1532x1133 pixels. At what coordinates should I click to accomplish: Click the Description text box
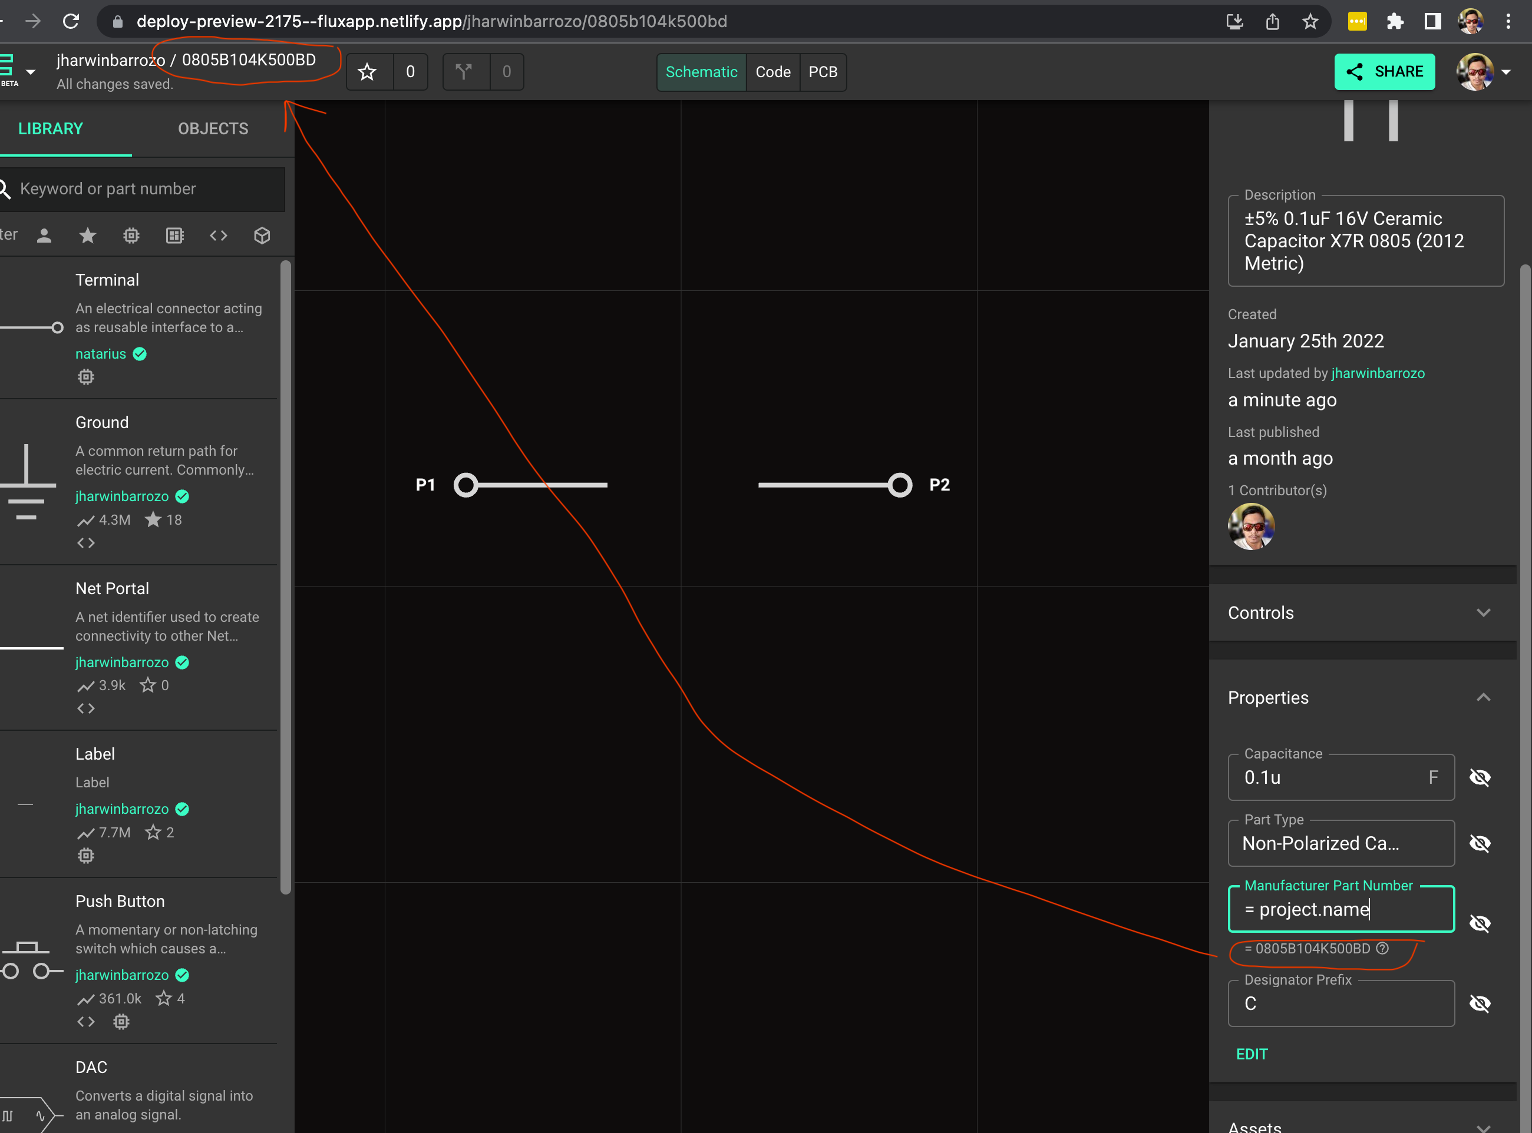pyautogui.click(x=1365, y=241)
